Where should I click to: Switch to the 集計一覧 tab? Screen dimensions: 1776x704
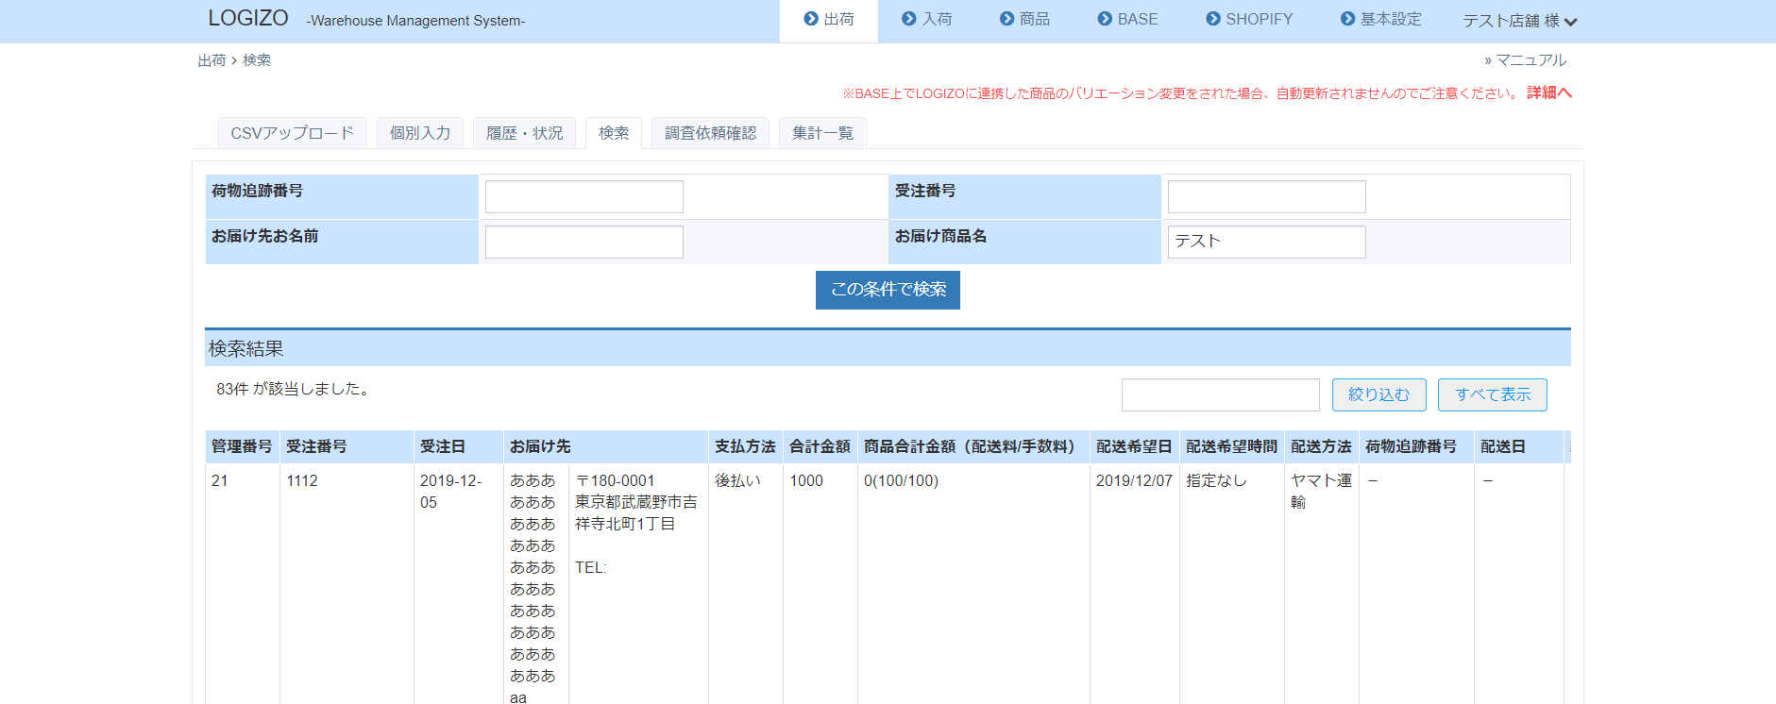[822, 133]
